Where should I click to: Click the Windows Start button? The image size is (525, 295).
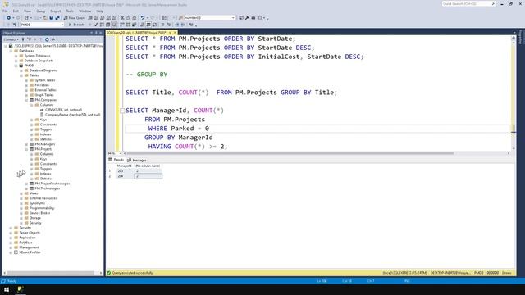click(x=7, y=289)
